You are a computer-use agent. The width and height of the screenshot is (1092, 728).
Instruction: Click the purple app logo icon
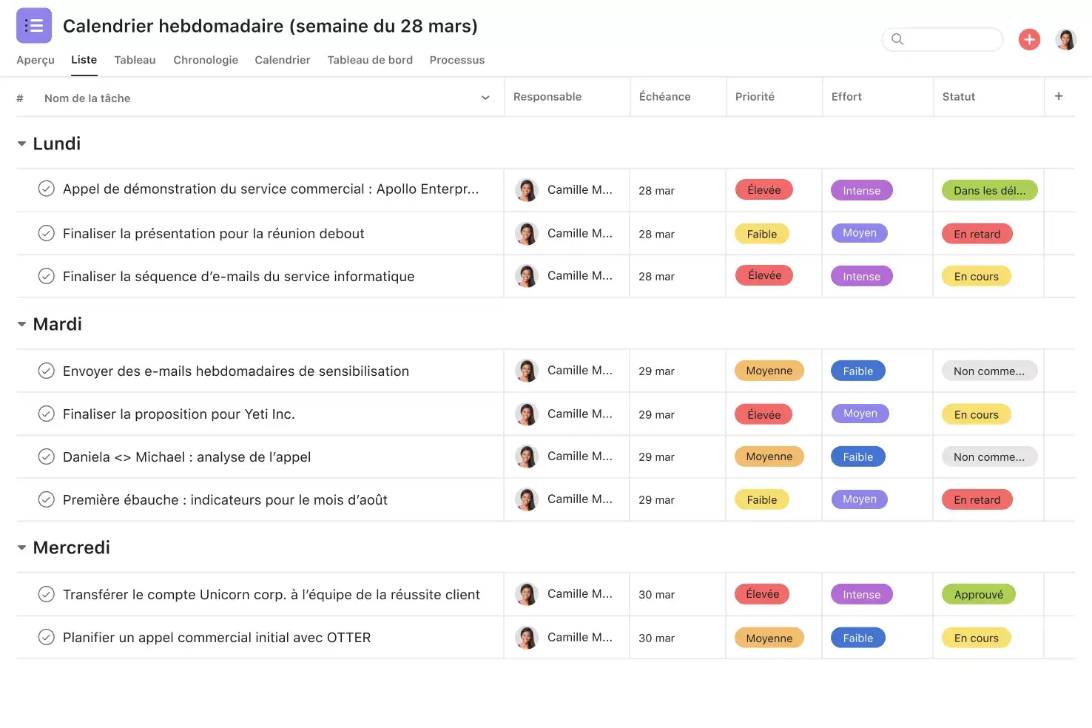click(34, 24)
